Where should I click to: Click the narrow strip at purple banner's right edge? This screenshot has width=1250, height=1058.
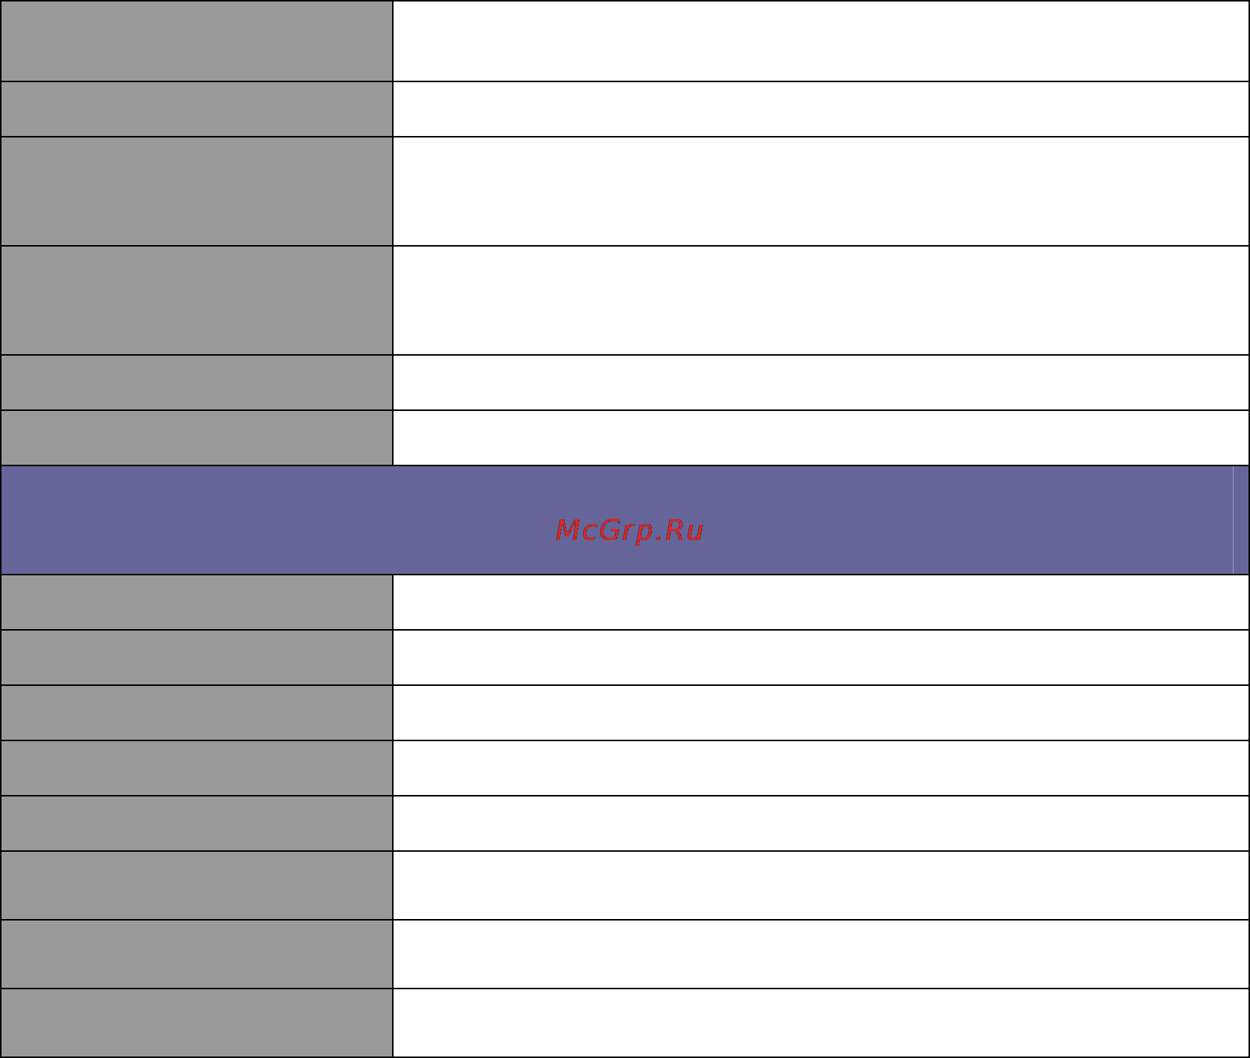1241,520
